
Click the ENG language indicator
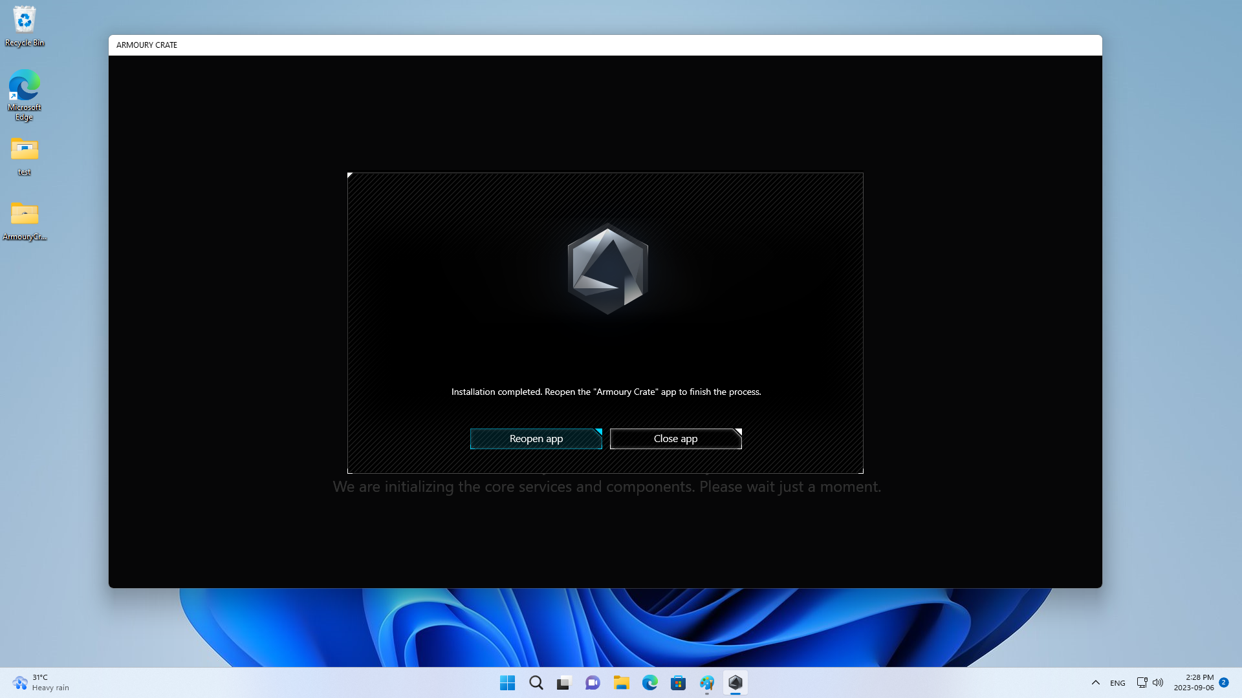1118,683
